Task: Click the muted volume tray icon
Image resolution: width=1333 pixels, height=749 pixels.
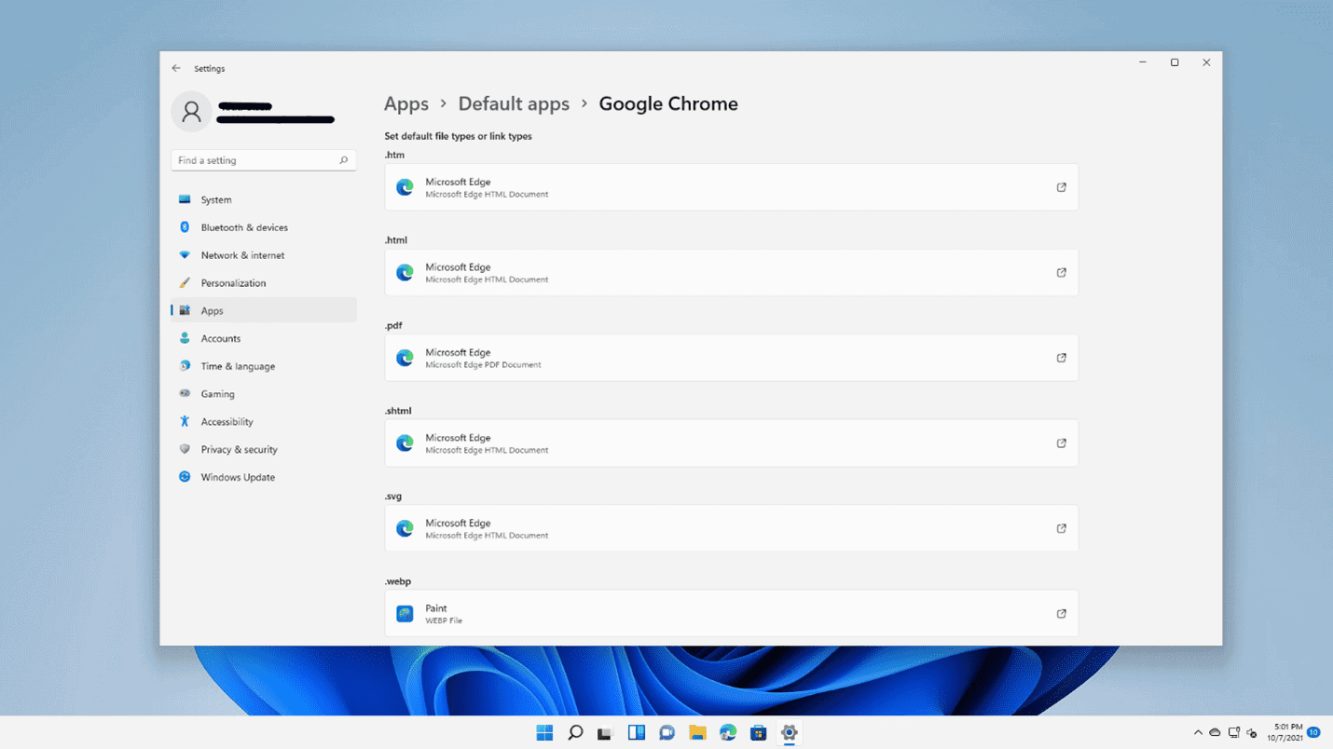Action: [x=1252, y=733]
